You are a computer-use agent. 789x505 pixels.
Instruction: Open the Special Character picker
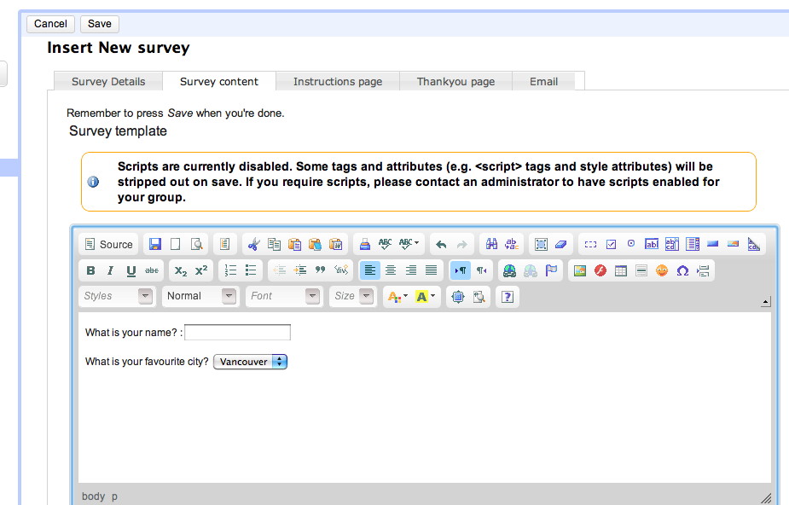click(682, 270)
